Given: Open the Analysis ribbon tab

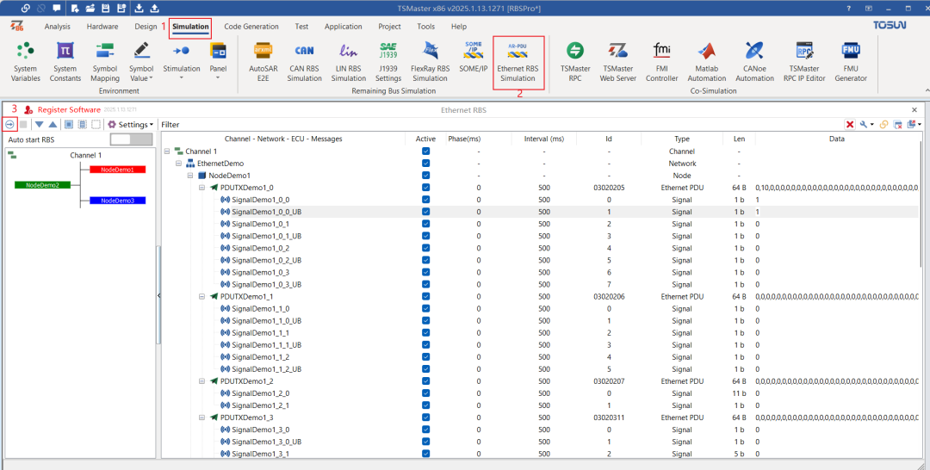Looking at the screenshot, I should coord(58,27).
